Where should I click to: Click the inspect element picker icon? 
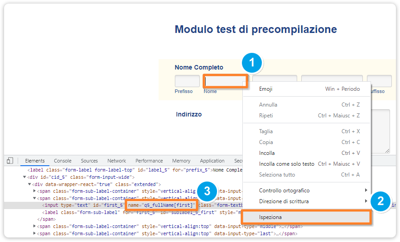click(10, 161)
